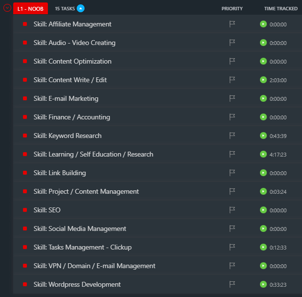Click blue arrow next to 15 TASKS
Screen dimensions: 302x297
(x=81, y=8)
